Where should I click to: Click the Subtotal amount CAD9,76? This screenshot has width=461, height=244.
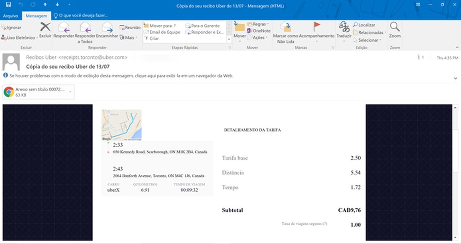(349, 210)
